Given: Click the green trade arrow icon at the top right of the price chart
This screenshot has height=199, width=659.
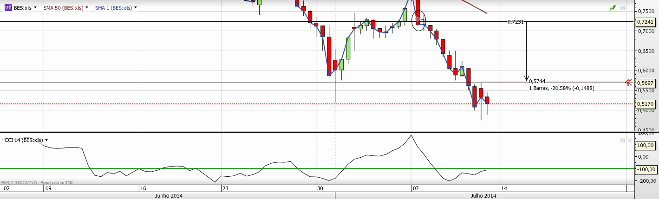Looking at the screenshot, I should [612, 8].
